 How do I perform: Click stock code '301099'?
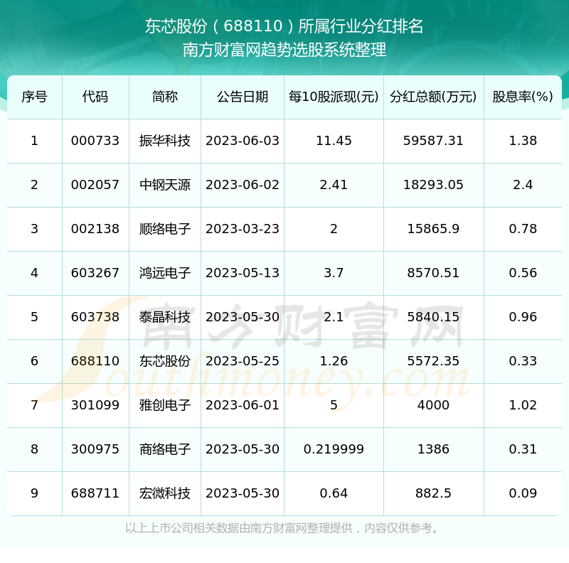(95, 405)
